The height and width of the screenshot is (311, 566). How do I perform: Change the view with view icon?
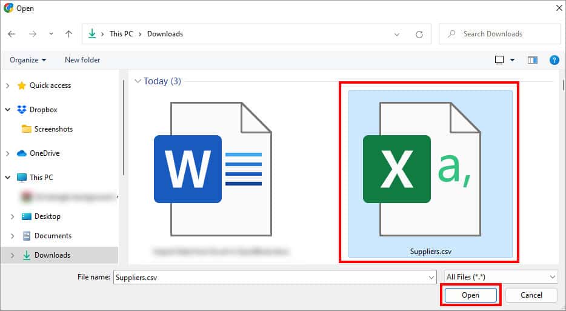point(499,60)
